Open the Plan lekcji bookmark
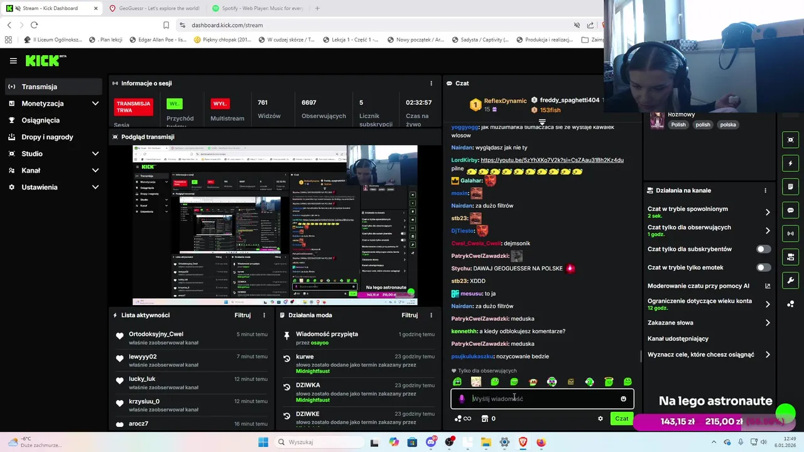The width and height of the screenshot is (804, 452). point(106,40)
